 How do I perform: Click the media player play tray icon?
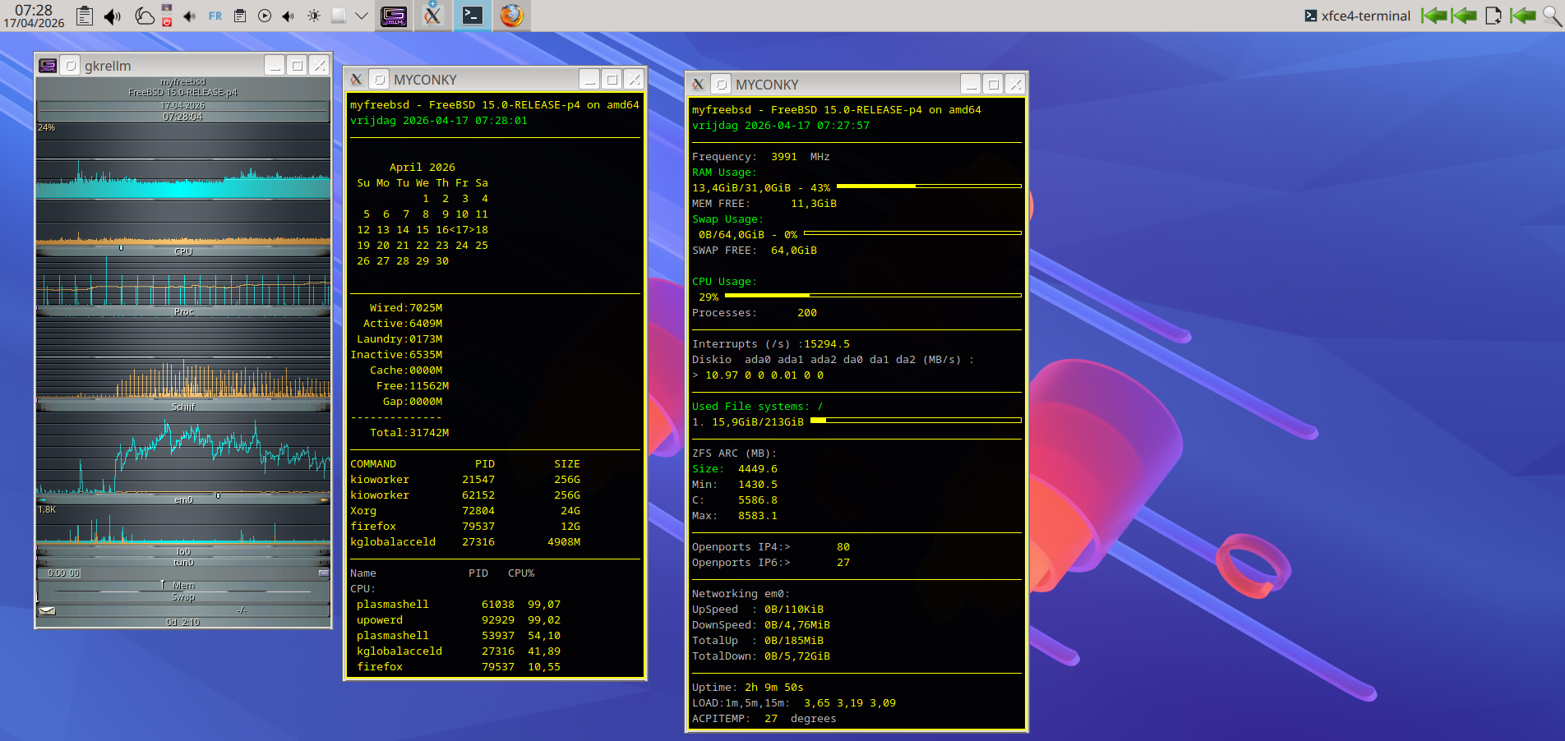click(265, 16)
